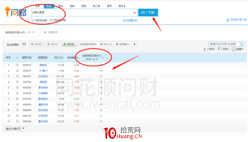Select the 股票 tab
248x142 pixels.
(x=49, y=6)
